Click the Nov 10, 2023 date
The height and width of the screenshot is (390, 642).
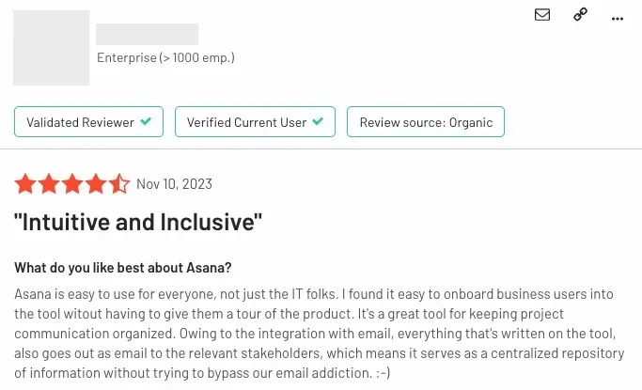(174, 184)
